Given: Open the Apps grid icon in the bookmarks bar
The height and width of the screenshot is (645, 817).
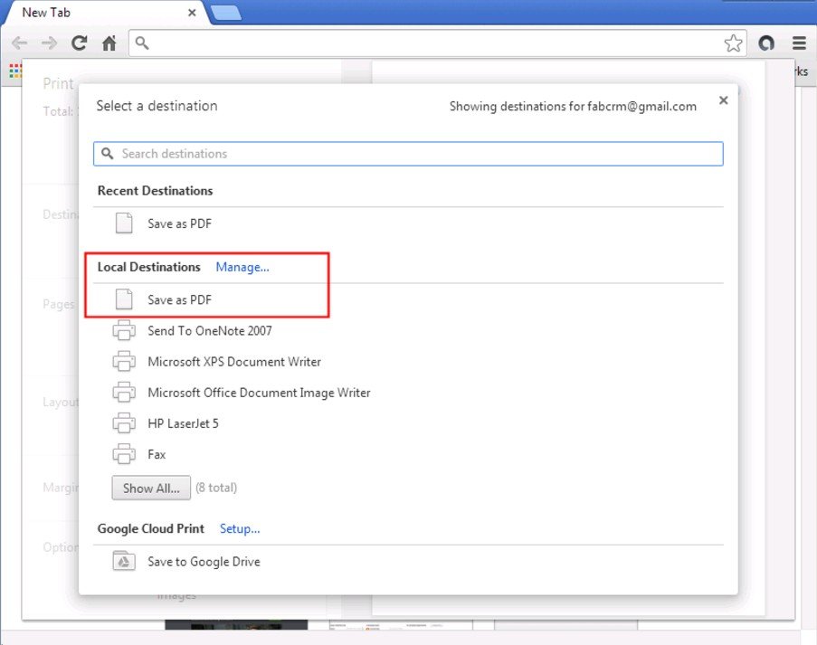Looking at the screenshot, I should pyautogui.click(x=15, y=71).
